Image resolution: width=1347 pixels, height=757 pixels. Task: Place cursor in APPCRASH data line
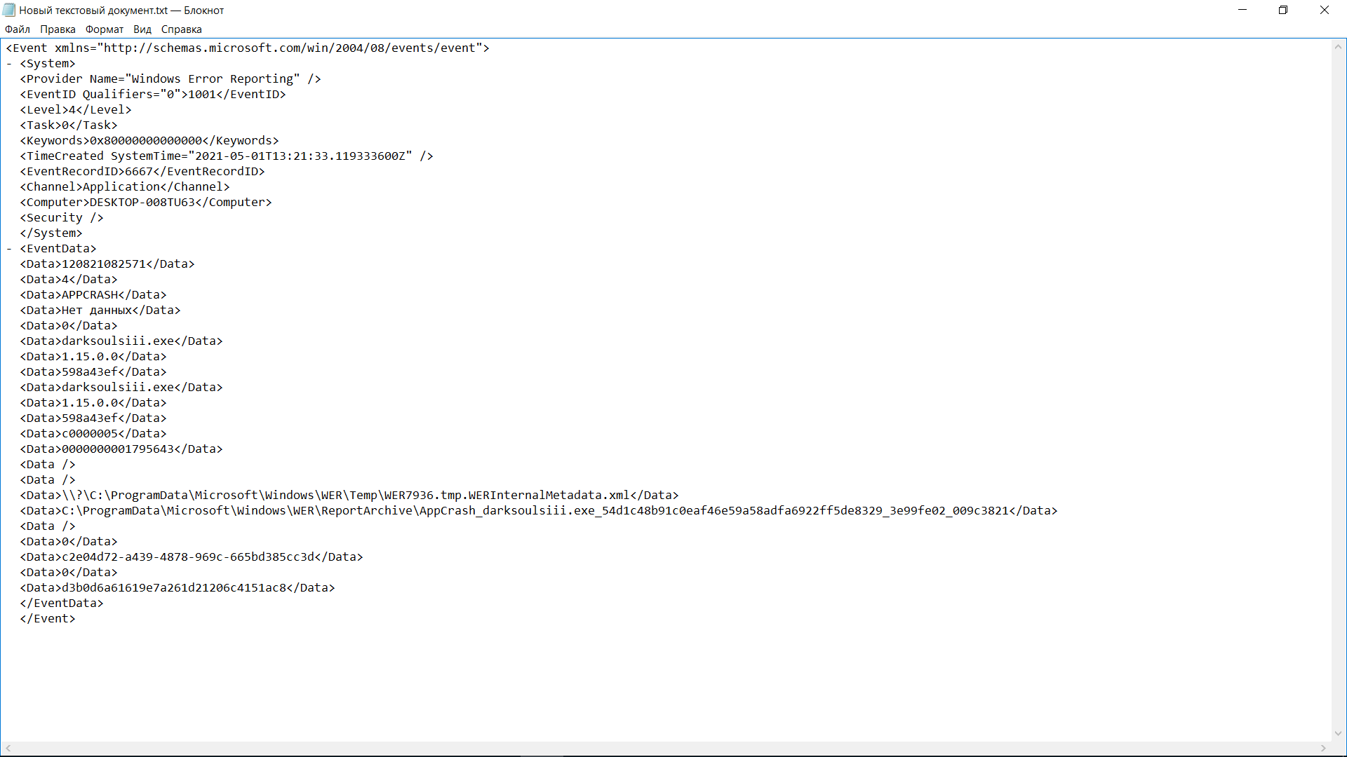(90, 295)
